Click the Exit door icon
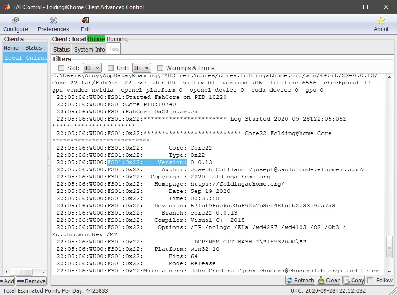The width and height of the screenshot is (397, 295). pos(85,20)
